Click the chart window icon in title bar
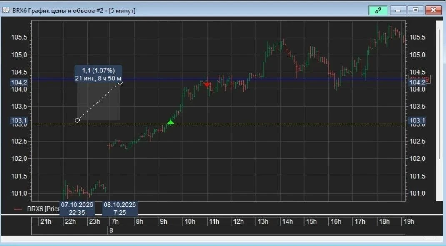The width and height of the screenshot is (446, 246). coord(6,10)
